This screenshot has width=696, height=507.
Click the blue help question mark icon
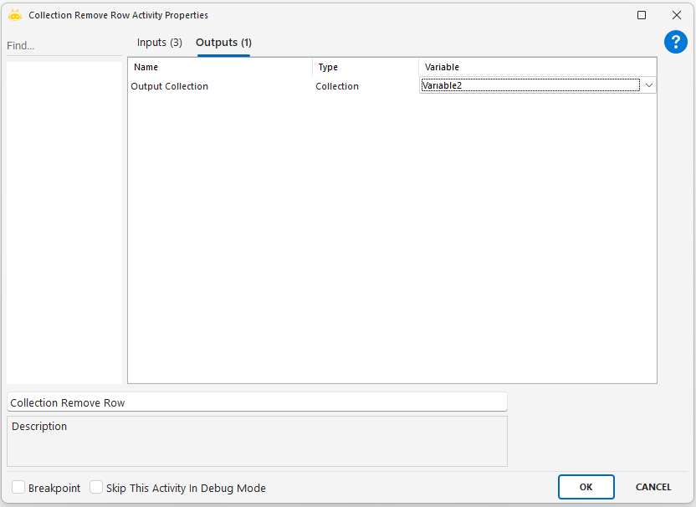tap(675, 43)
